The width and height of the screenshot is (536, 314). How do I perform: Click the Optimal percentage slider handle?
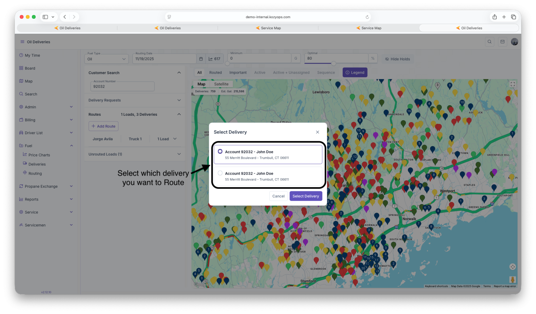click(x=333, y=63)
